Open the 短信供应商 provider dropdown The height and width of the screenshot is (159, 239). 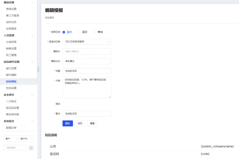[87, 42]
